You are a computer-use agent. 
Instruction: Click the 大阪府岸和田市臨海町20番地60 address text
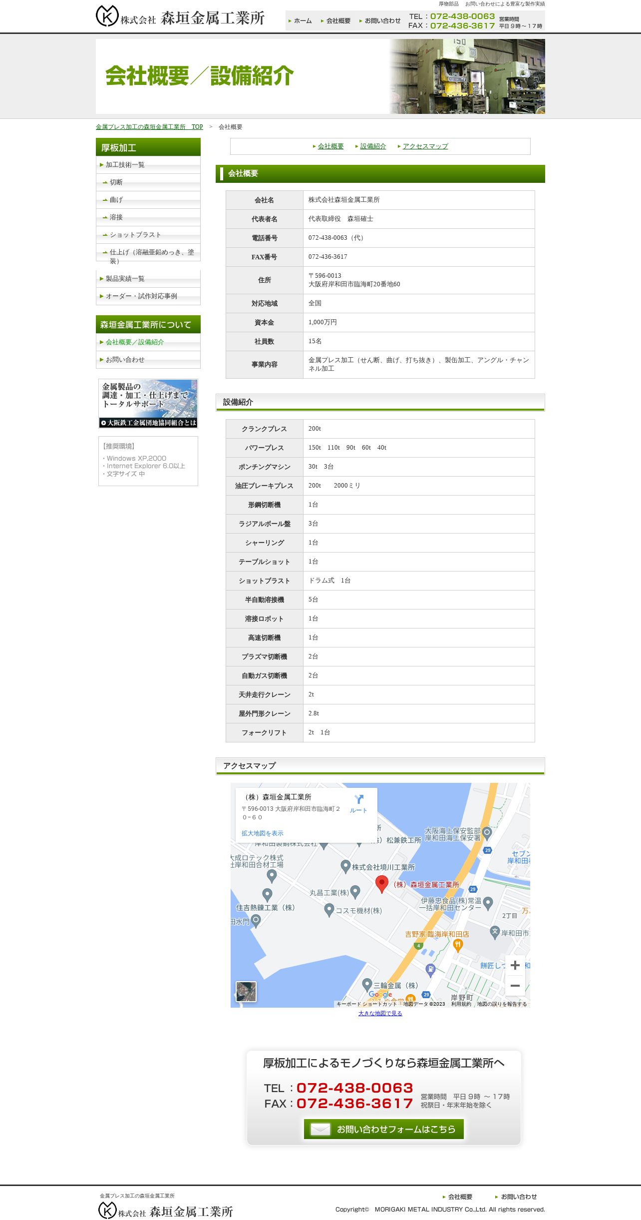tap(354, 284)
